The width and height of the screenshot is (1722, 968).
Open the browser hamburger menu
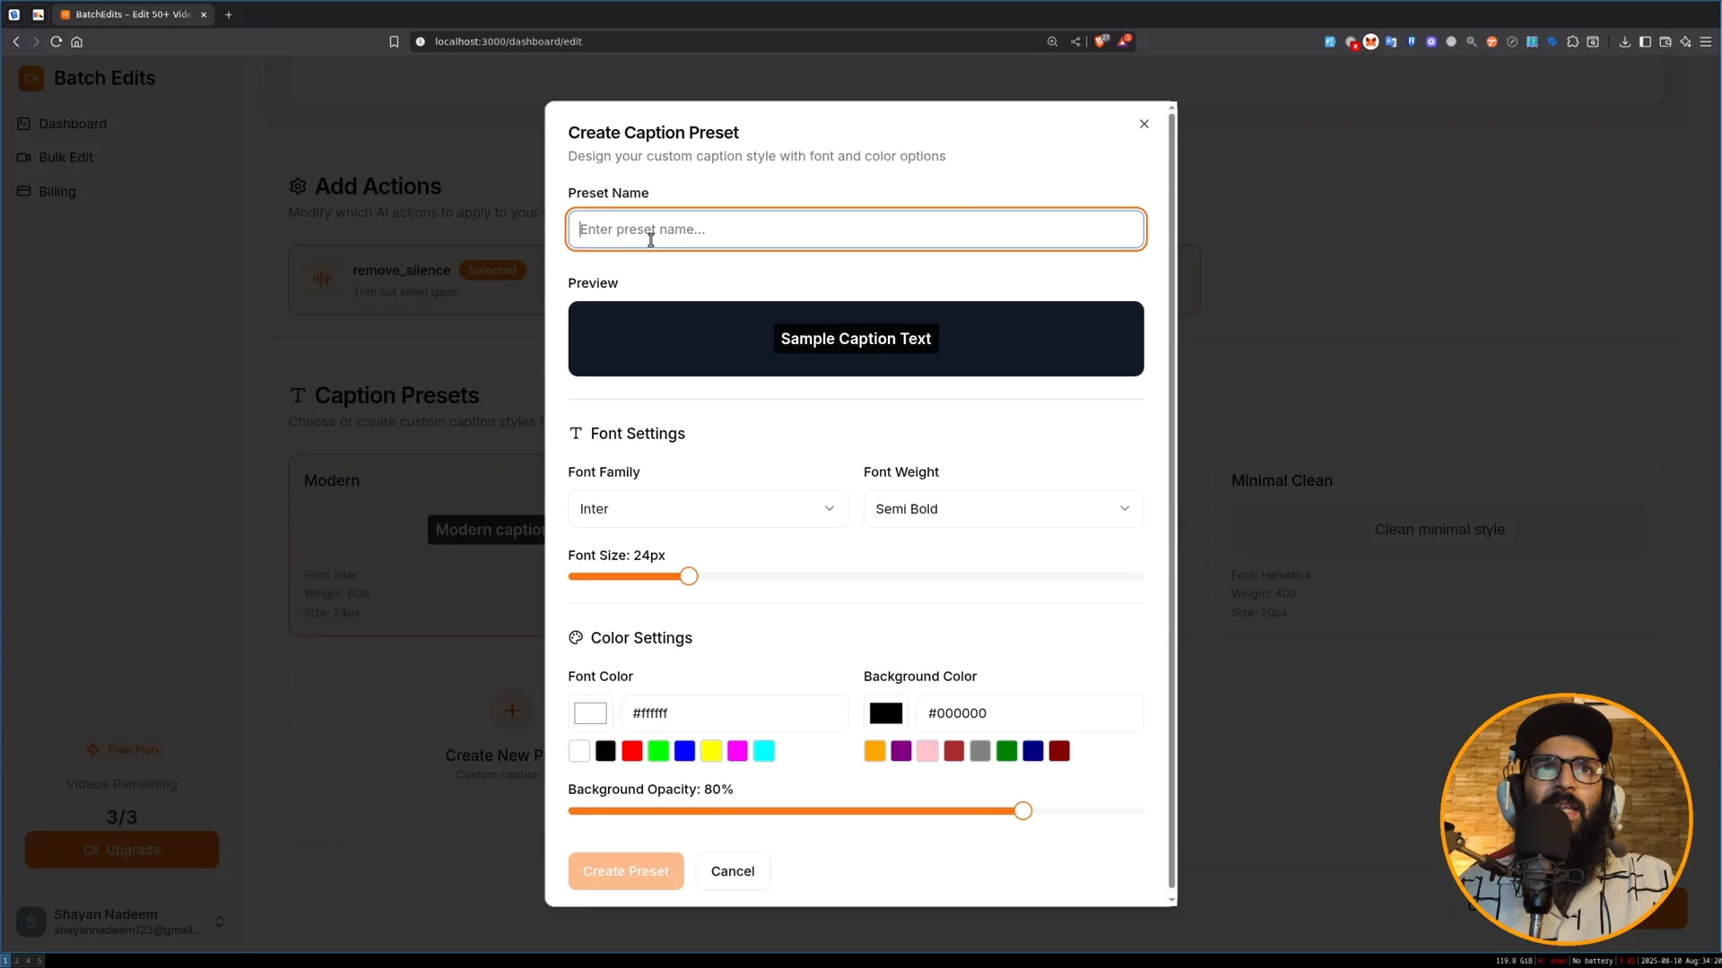coord(1707,41)
